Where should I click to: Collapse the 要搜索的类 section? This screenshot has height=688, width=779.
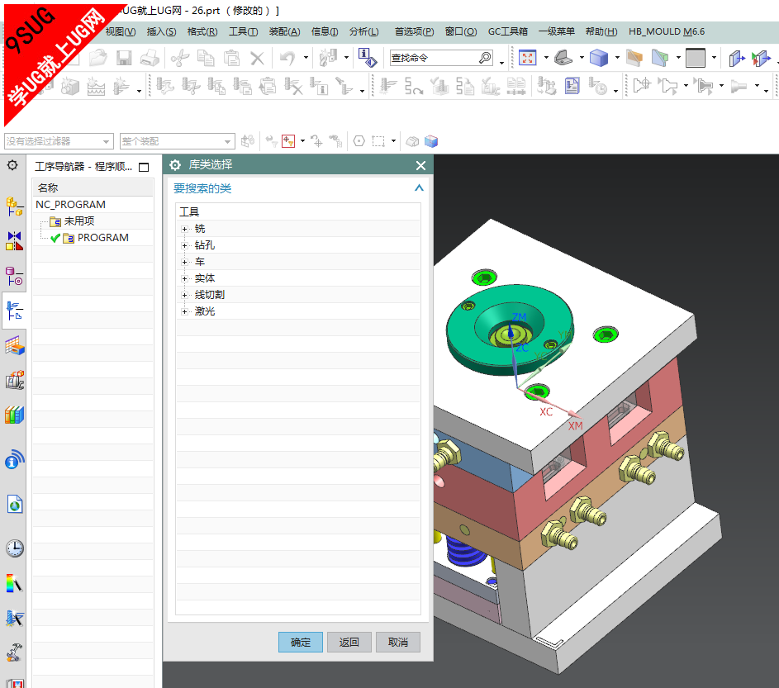419,188
